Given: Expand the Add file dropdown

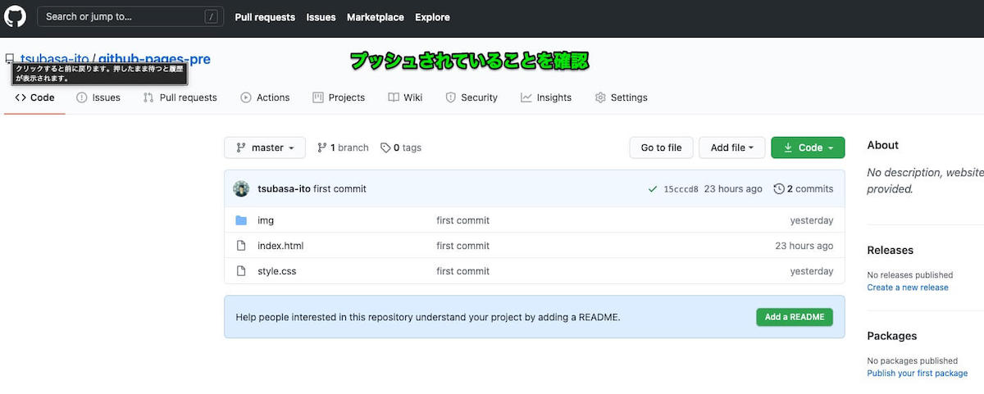Looking at the screenshot, I should pyautogui.click(x=732, y=147).
